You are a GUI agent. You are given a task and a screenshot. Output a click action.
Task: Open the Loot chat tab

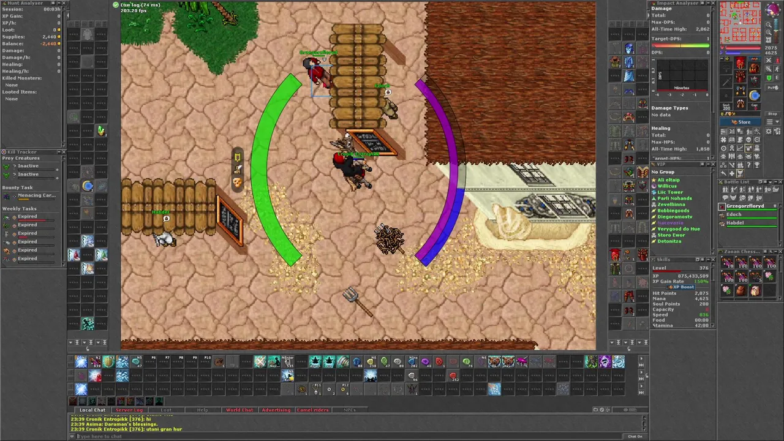pyautogui.click(x=166, y=410)
